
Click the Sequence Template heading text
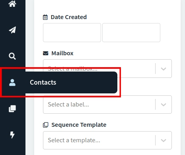(x=79, y=125)
